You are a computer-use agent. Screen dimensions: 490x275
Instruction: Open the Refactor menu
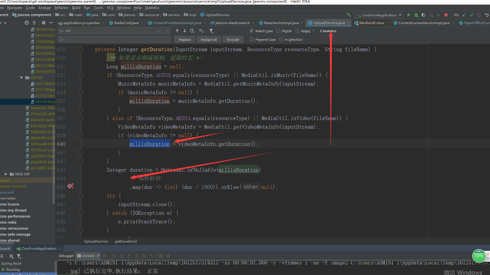click(61, 8)
